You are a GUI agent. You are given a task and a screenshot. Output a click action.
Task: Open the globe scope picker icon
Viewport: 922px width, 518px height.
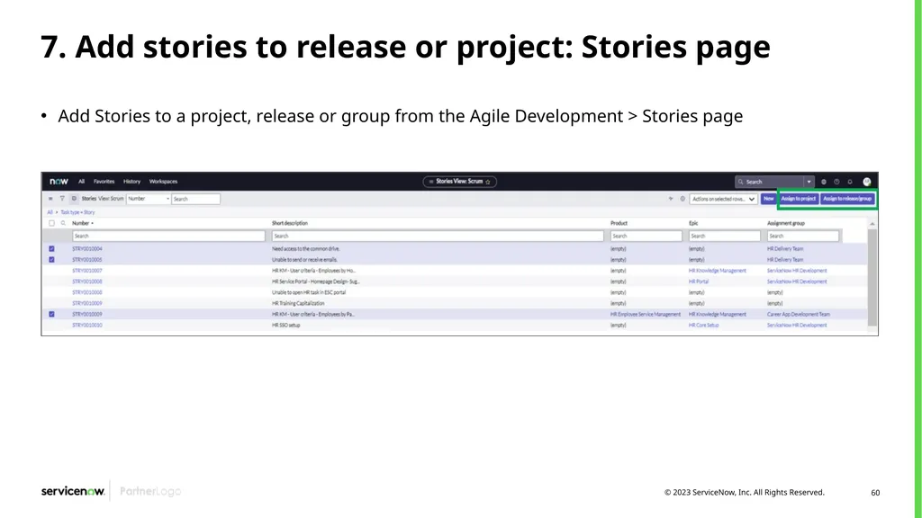[824, 182]
